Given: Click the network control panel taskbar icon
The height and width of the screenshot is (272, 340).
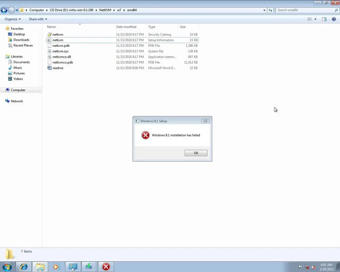Looking at the screenshot, I should 73,267.
